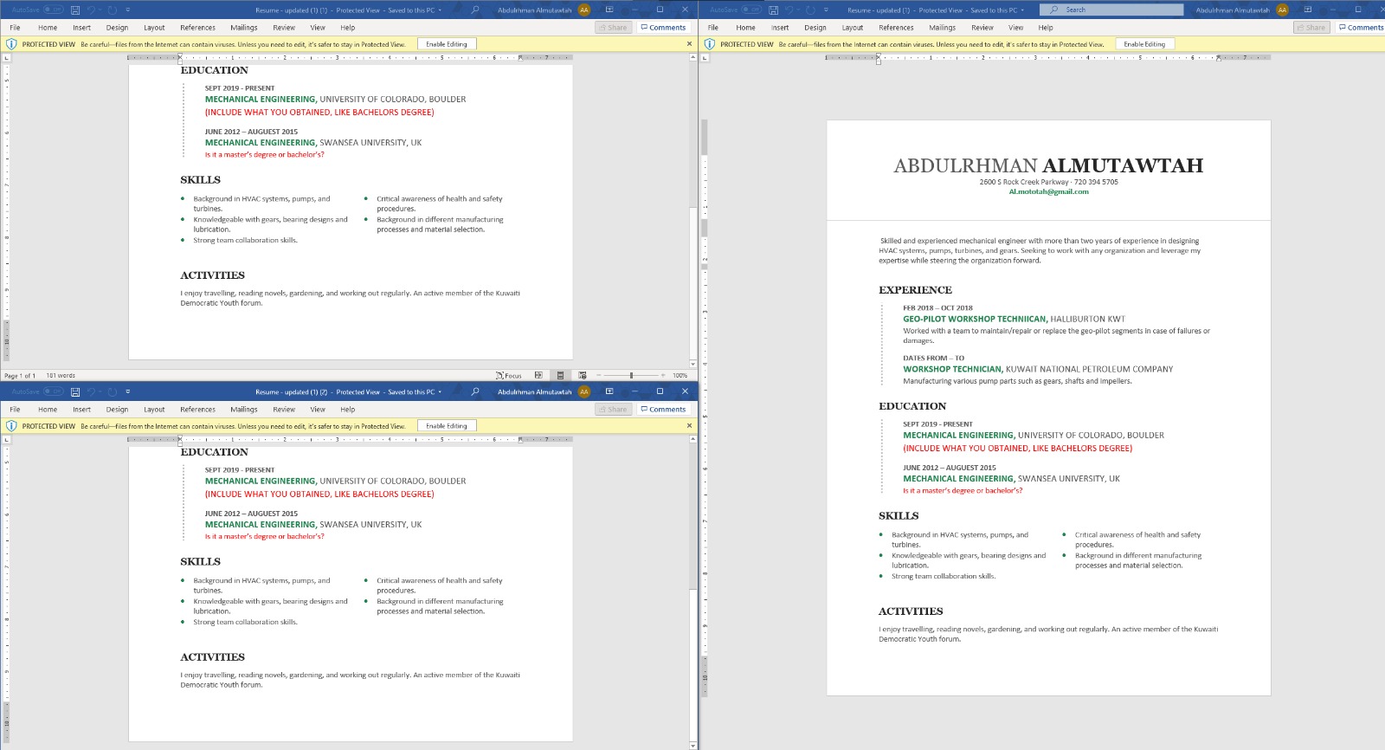Click the tab selector box left of the right window's ruler
The image size is (1385, 750).
[705, 57]
